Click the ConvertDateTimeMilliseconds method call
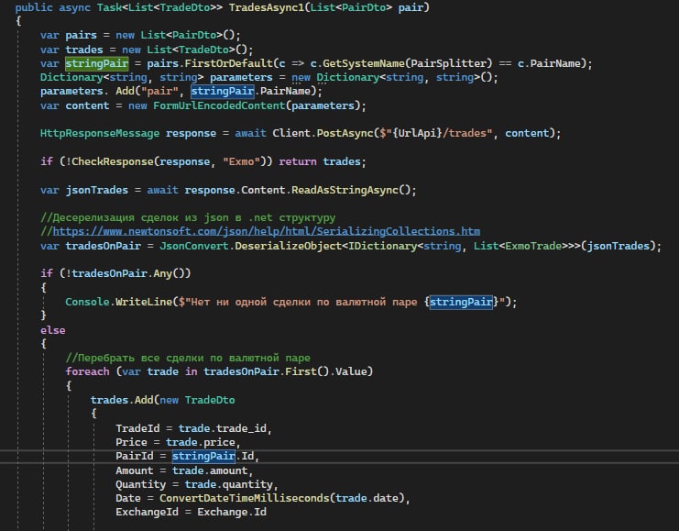Viewport: 679px width, 531px height. coord(245,498)
